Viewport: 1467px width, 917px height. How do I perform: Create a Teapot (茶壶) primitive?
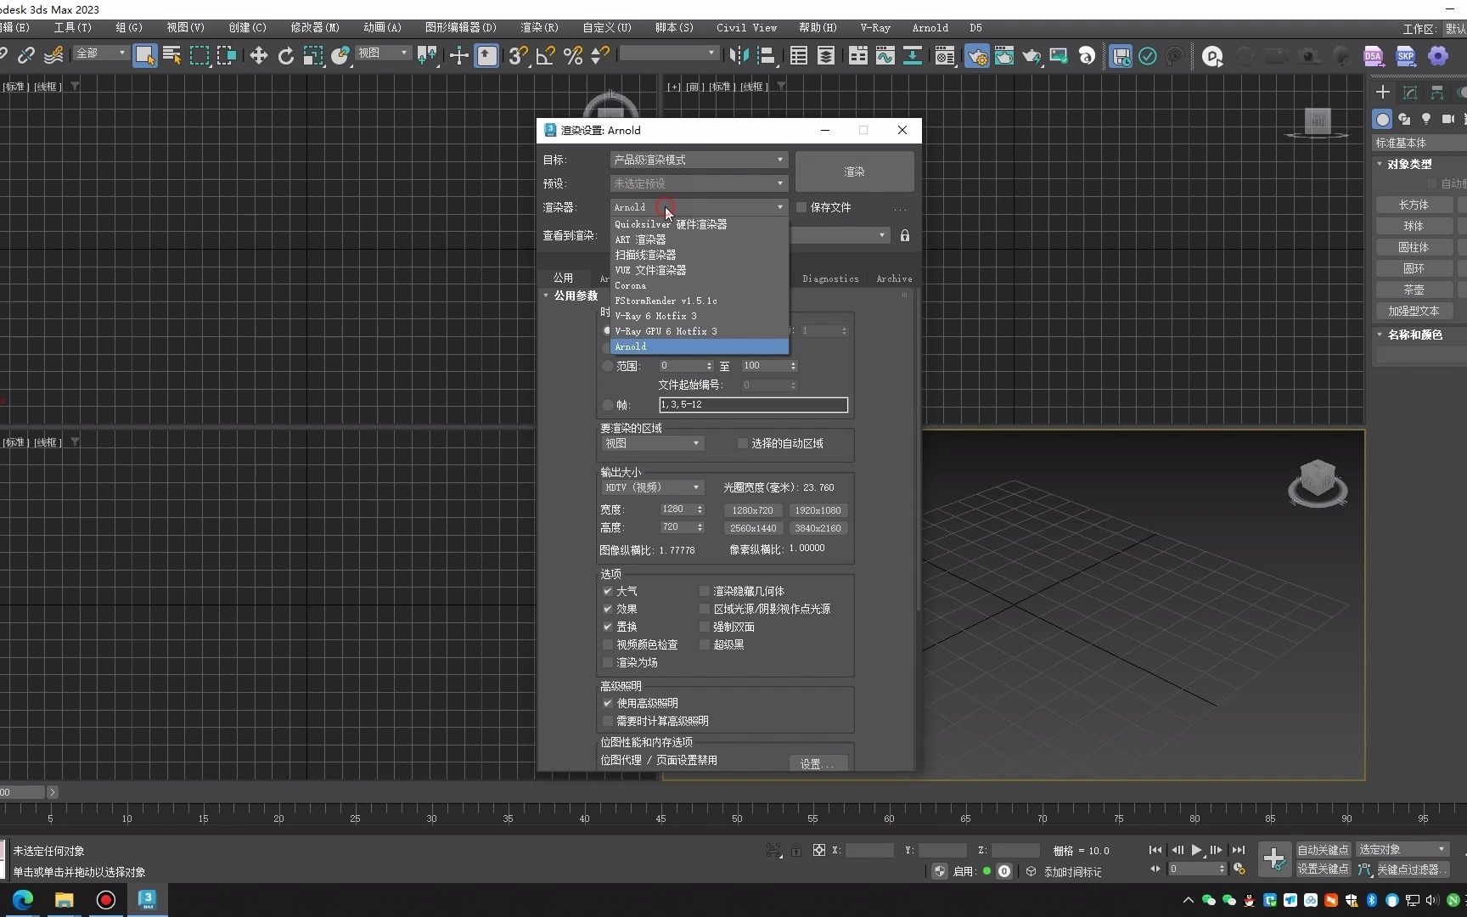point(1414,290)
